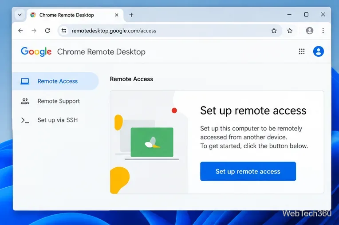Image resolution: width=339 pixels, height=225 pixels.
Task: Click the people icon beside Remote Support
Action: [25, 101]
